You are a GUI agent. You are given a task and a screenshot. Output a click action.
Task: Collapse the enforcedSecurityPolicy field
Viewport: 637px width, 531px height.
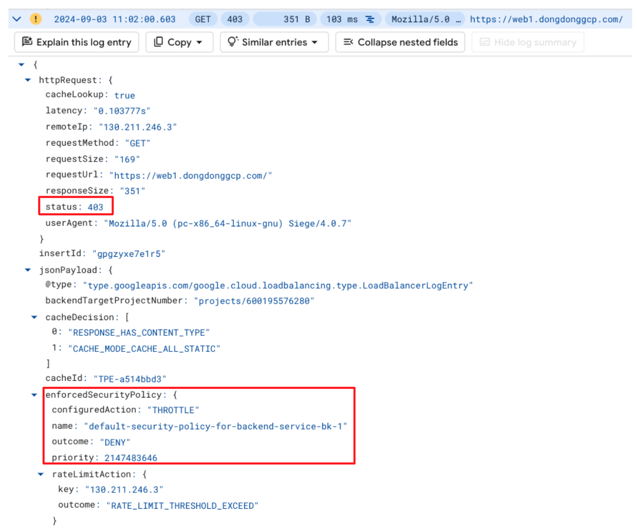tap(34, 395)
